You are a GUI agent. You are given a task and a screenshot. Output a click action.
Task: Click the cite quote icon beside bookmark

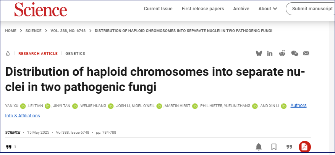[289, 147]
